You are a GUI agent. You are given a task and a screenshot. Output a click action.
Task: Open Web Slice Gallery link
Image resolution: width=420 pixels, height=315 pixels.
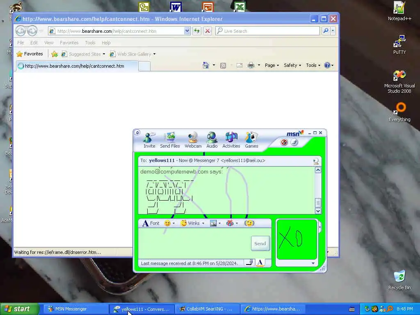pos(132,54)
